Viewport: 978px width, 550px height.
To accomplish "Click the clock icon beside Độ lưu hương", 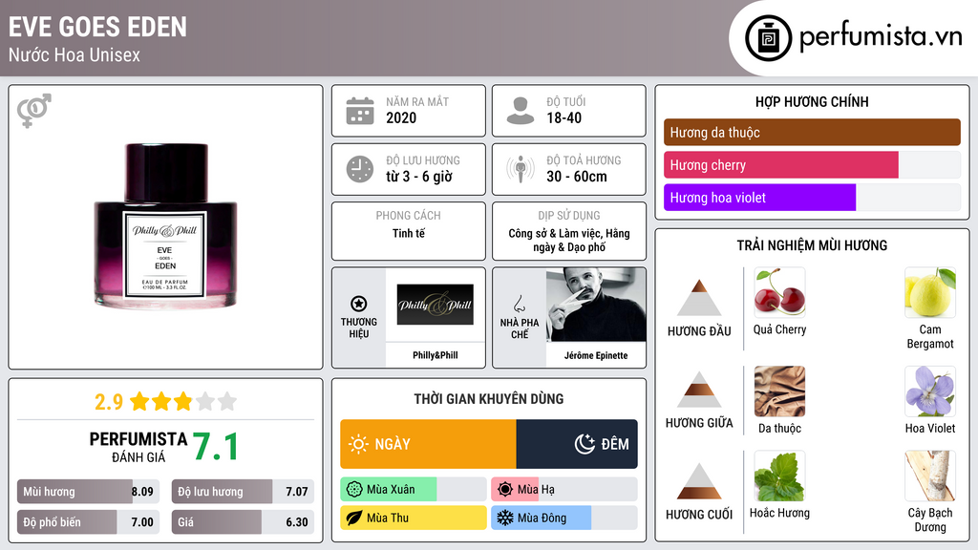I will (360, 169).
